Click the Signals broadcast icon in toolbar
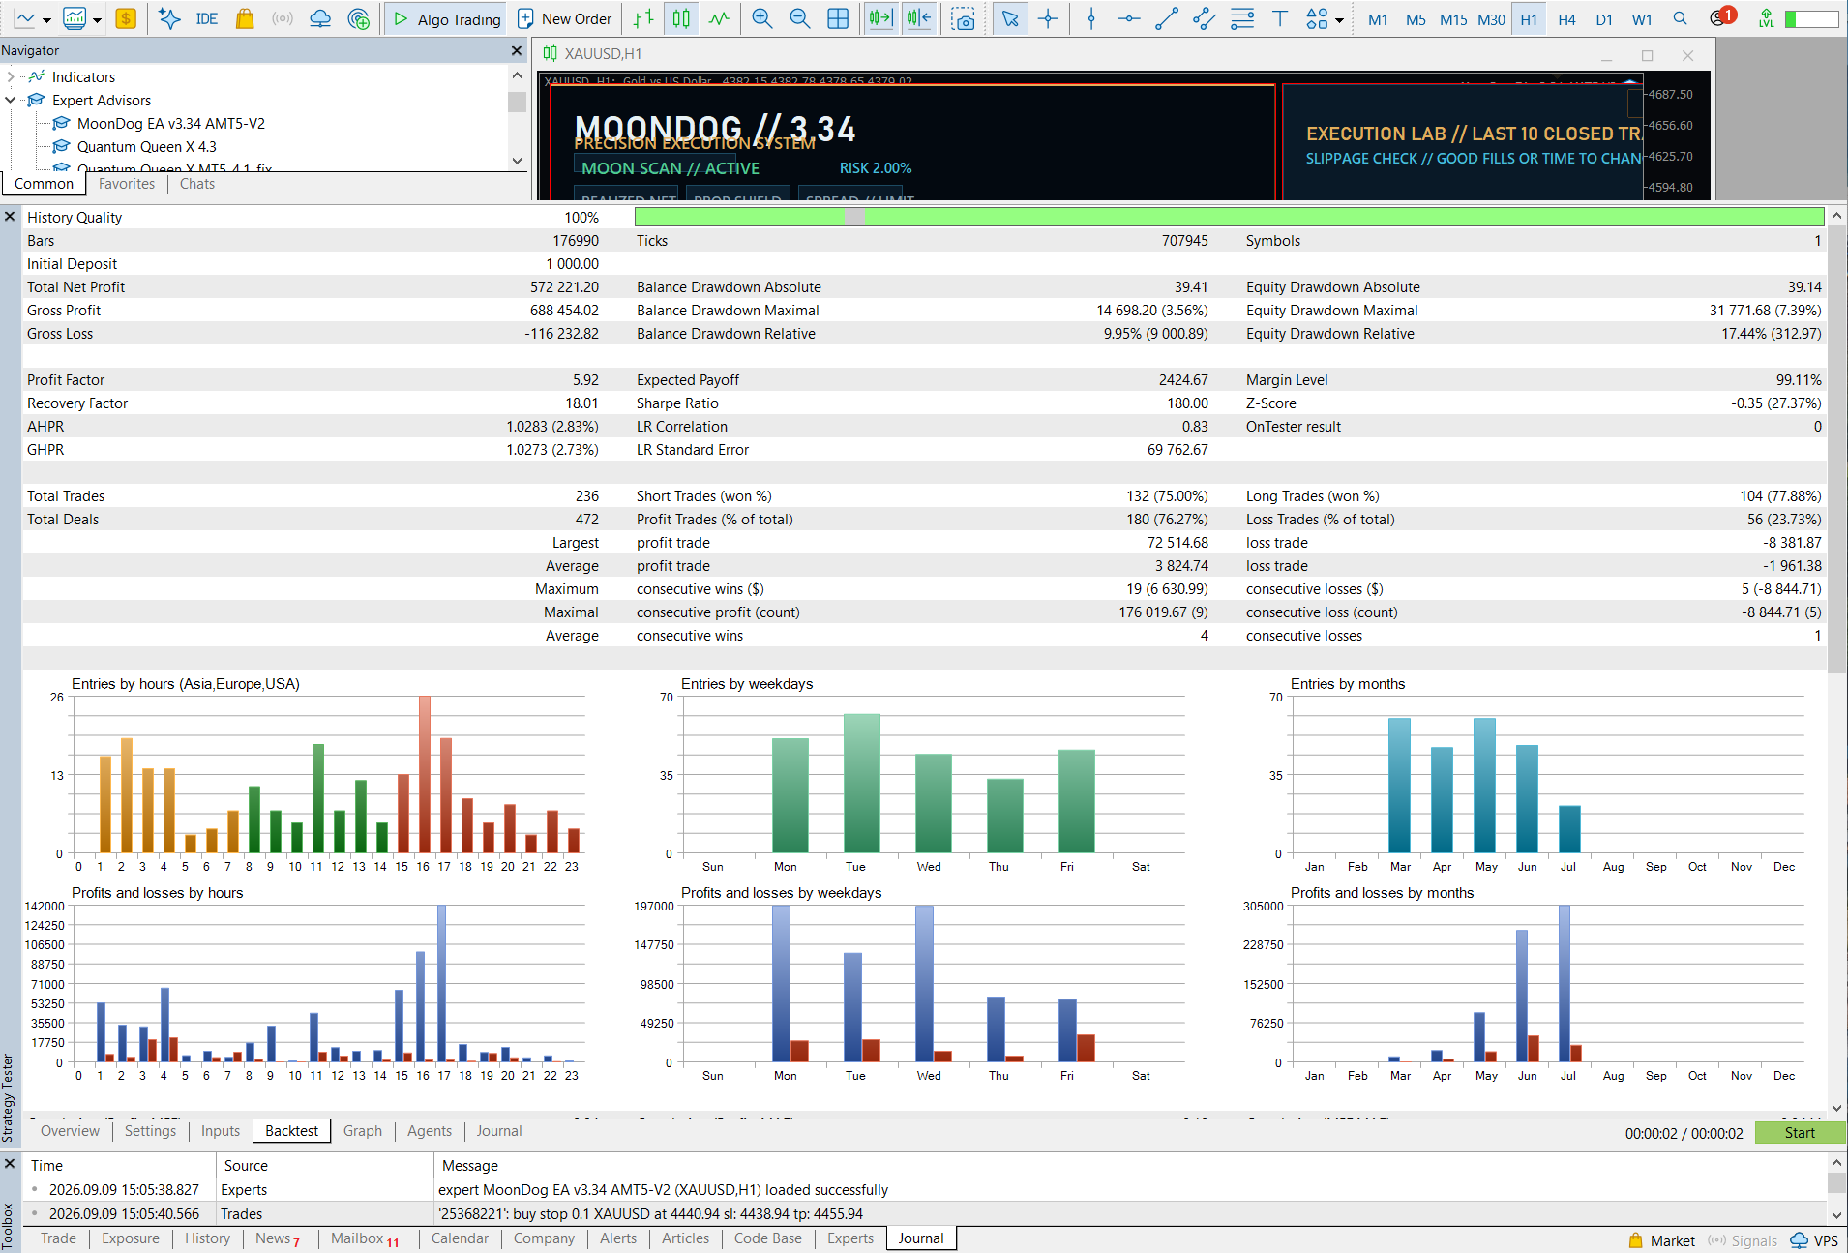This screenshot has width=1848, height=1253. pyautogui.click(x=283, y=18)
